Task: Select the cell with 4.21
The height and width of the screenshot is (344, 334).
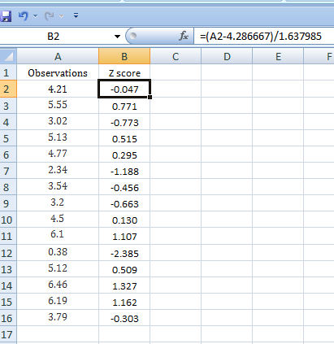Action: coord(58,89)
